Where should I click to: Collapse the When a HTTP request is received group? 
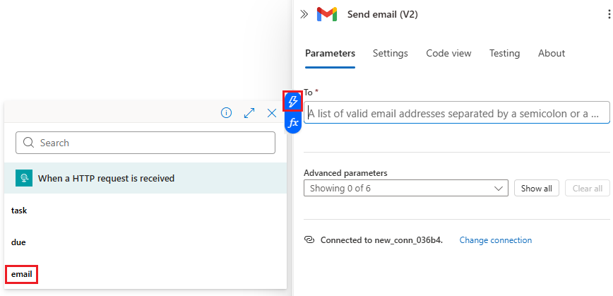[145, 178]
